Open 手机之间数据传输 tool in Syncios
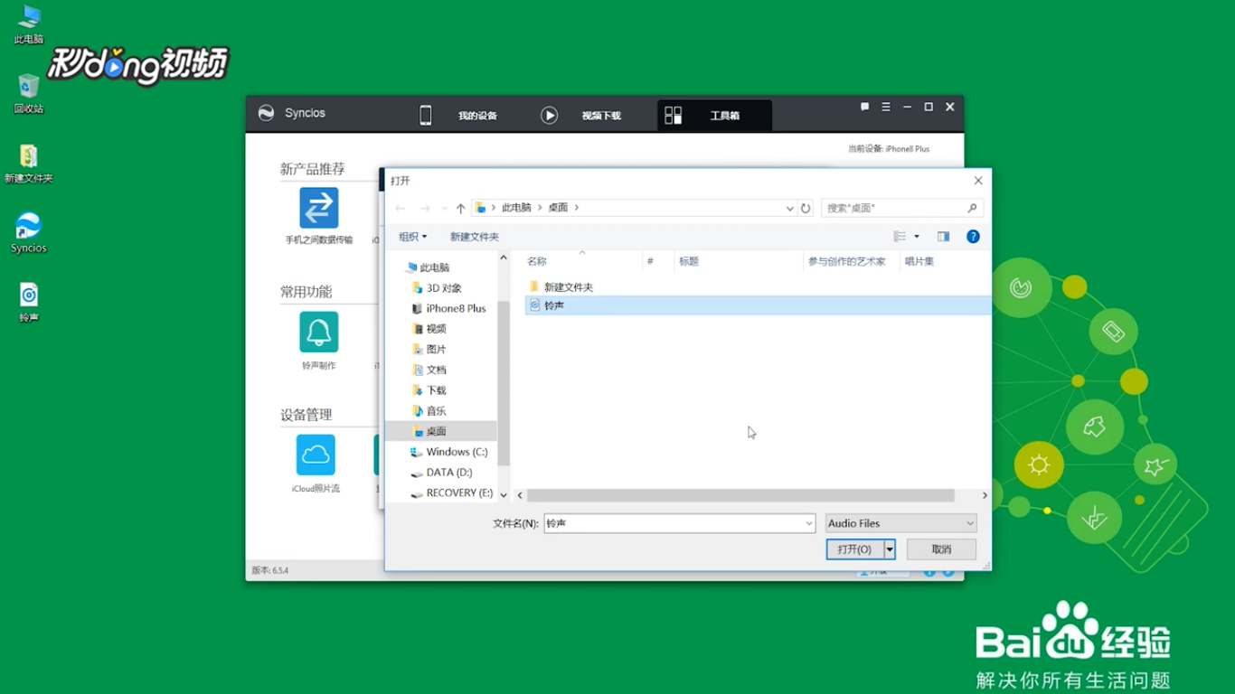 [x=319, y=216]
